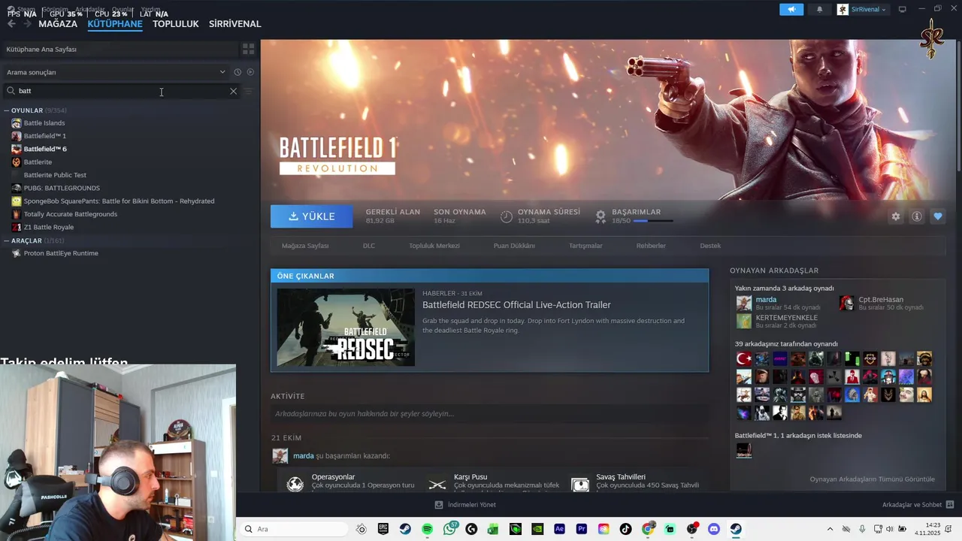Open Cpt.BreHasan's profile
This screenshot has height=541, width=962.
(881, 300)
